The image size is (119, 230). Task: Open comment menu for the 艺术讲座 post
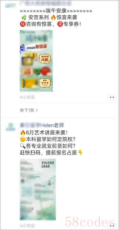click(112, 225)
